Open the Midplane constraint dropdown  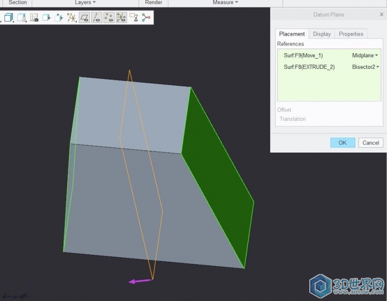(x=365, y=55)
